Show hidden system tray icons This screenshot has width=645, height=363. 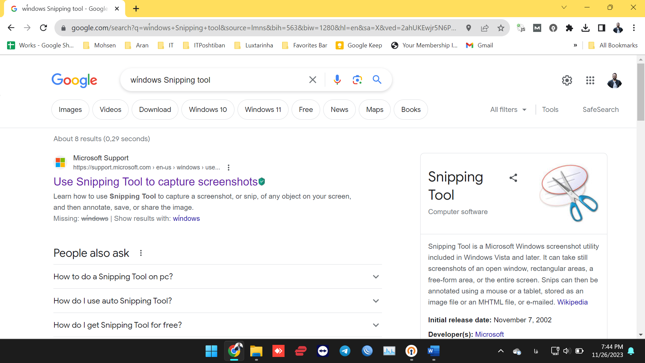click(x=501, y=351)
